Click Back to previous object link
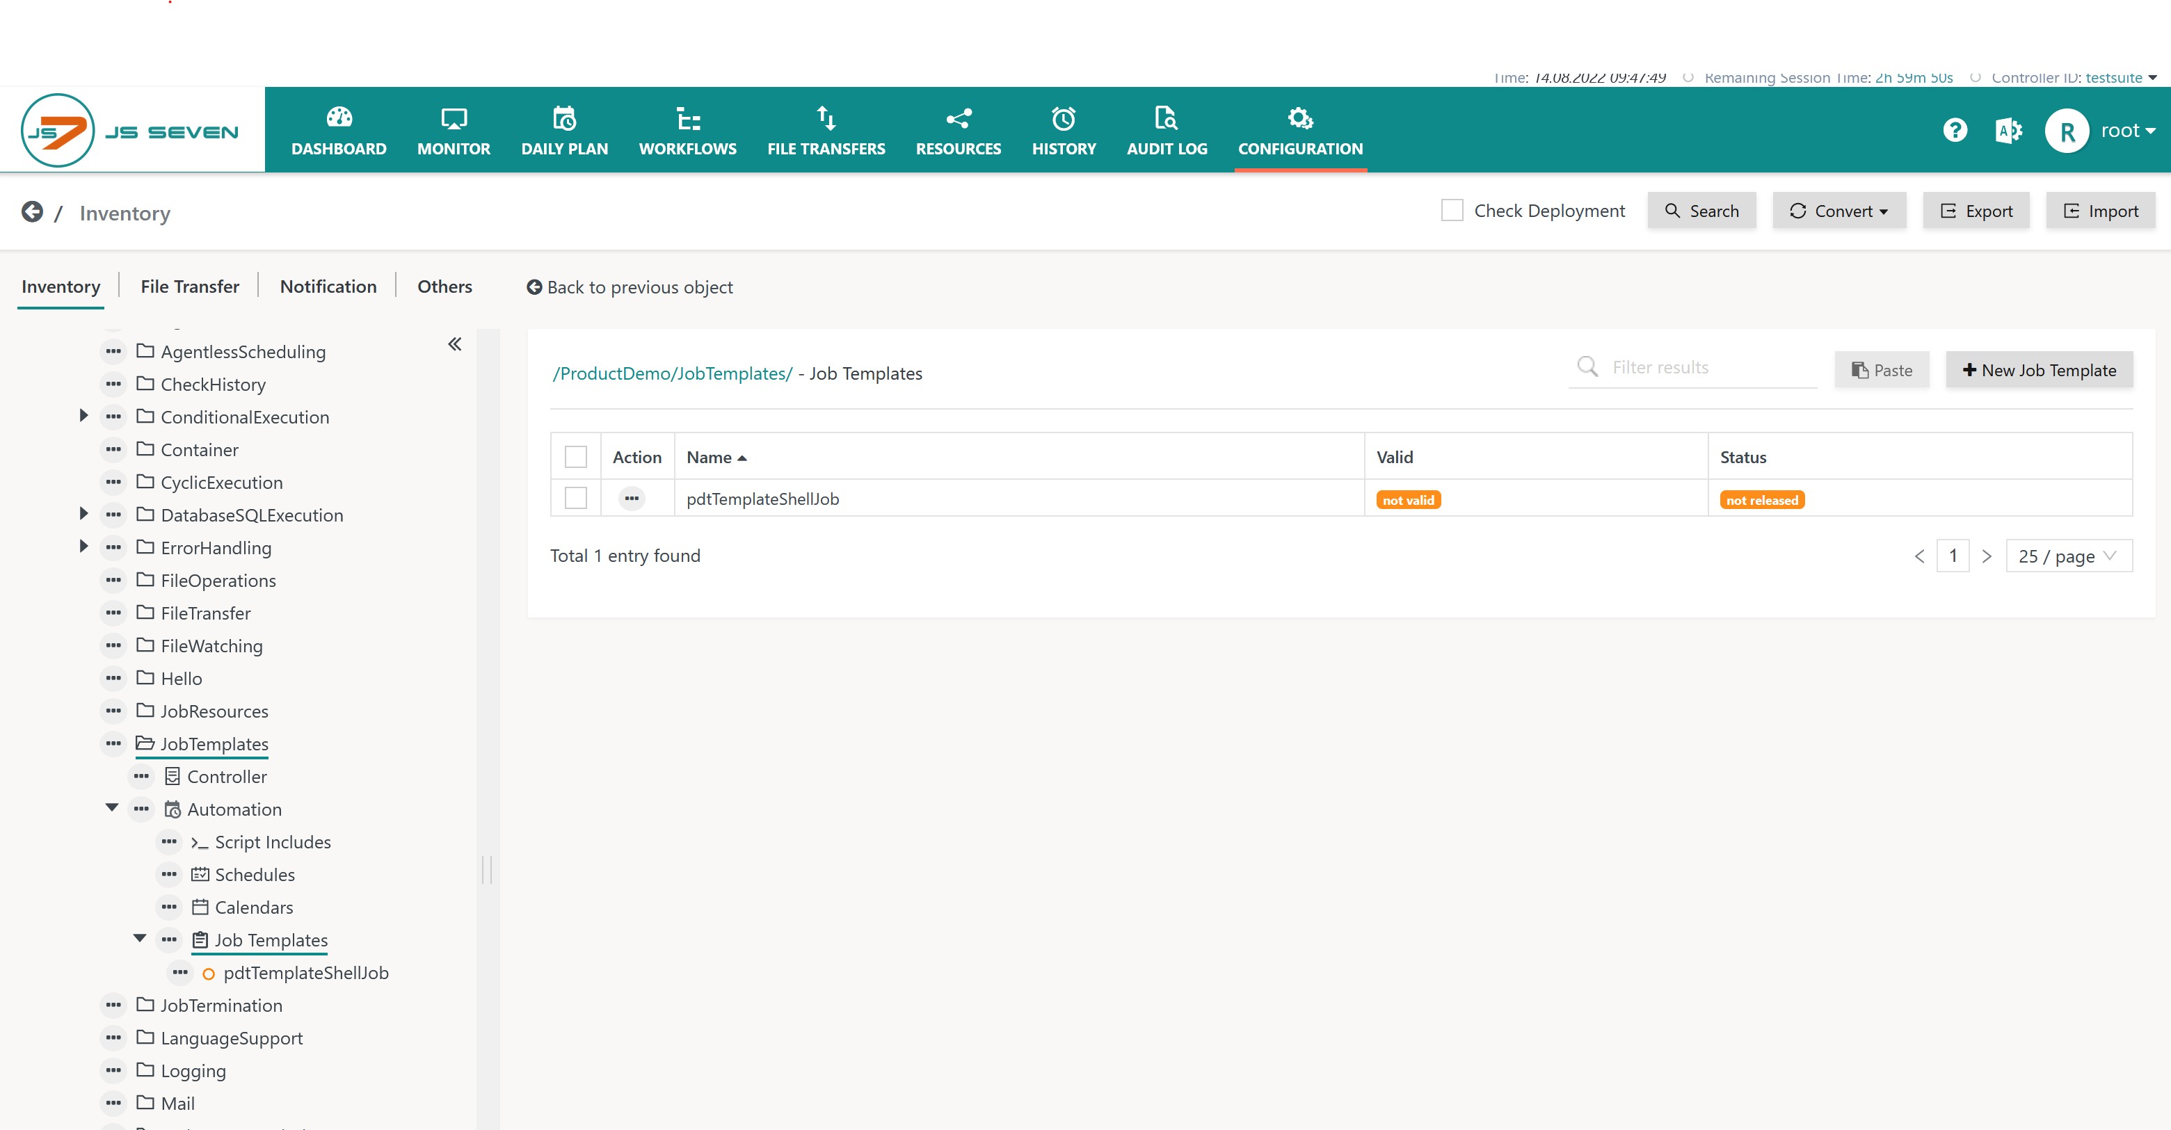This screenshot has height=1130, width=2171. 630,287
